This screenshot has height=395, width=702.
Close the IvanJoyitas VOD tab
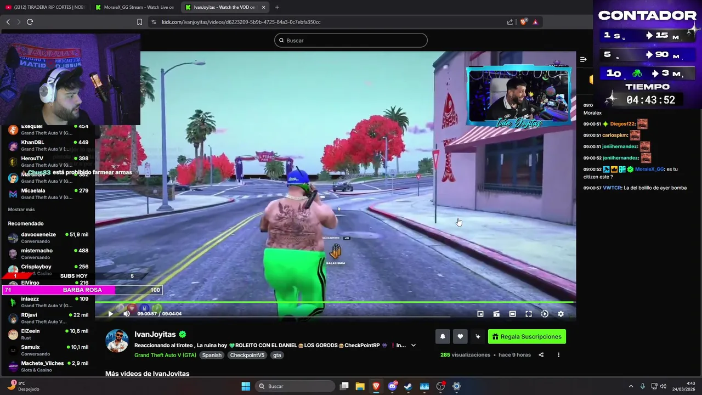coord(264,7)
